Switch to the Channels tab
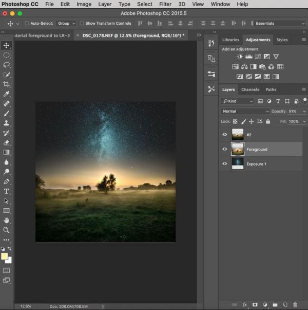 pyautogui.click(x=250, y=89)
